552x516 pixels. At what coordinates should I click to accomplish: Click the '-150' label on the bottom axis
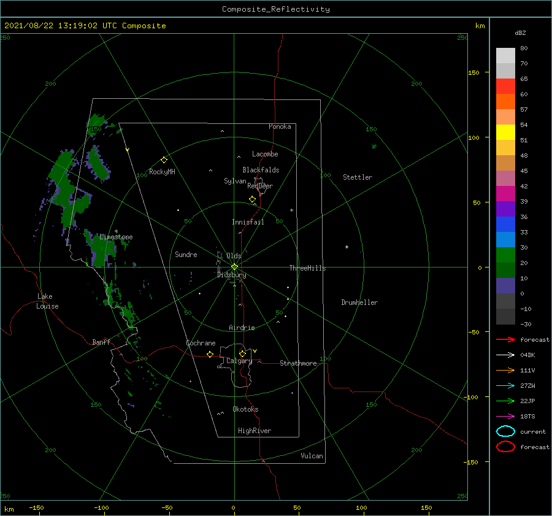click(x=36, y=507)
